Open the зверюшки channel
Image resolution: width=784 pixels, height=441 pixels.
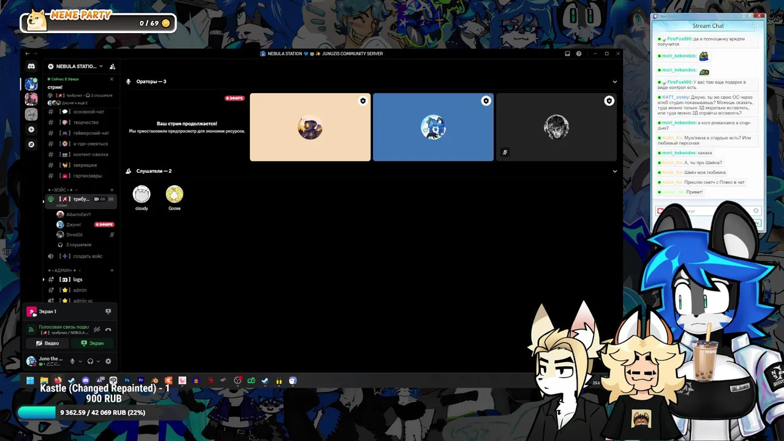click(81, 165)
